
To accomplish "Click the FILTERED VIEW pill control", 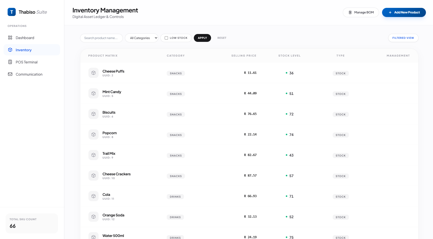I will pyautogui.click(x=403, y=38).
